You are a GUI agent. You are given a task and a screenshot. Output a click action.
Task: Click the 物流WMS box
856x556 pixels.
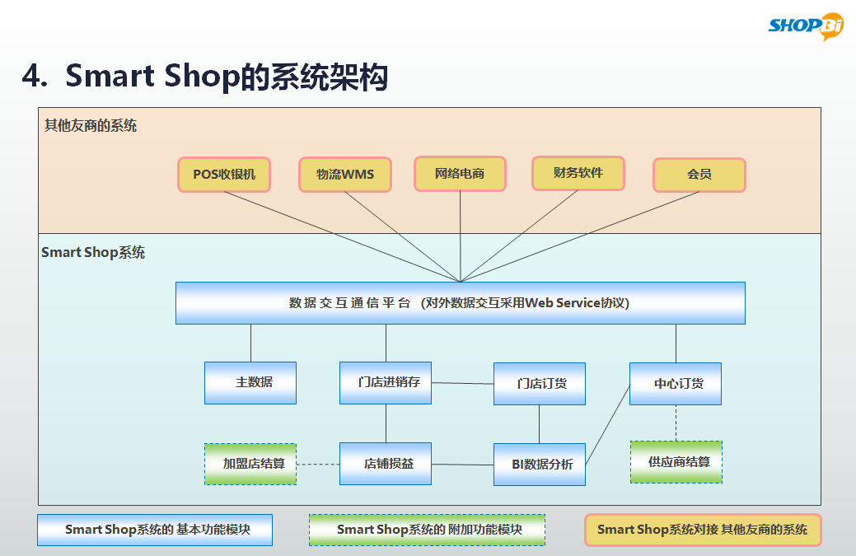(345, 175)
